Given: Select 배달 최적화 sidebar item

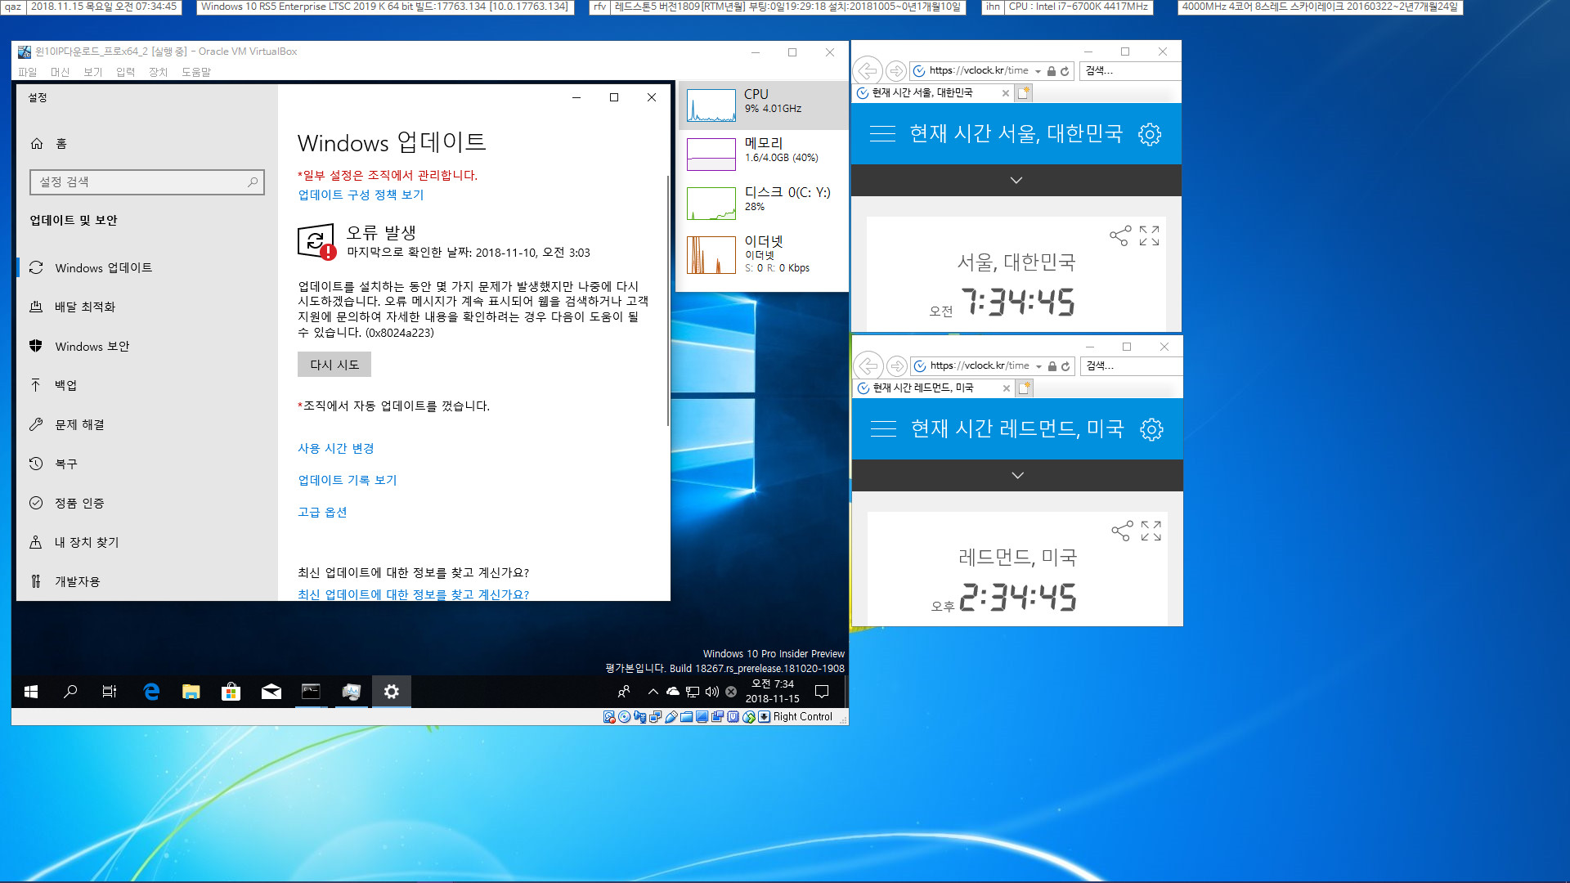Looking at the screenshot, I should point(147,307).
